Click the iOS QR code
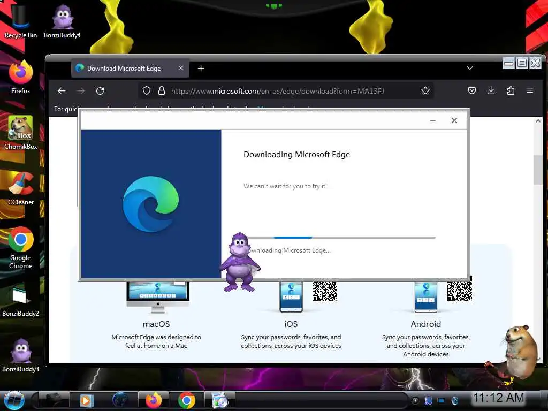Viewport: 548px width, 411px height. pyautogui.click(x=325, y=291)
